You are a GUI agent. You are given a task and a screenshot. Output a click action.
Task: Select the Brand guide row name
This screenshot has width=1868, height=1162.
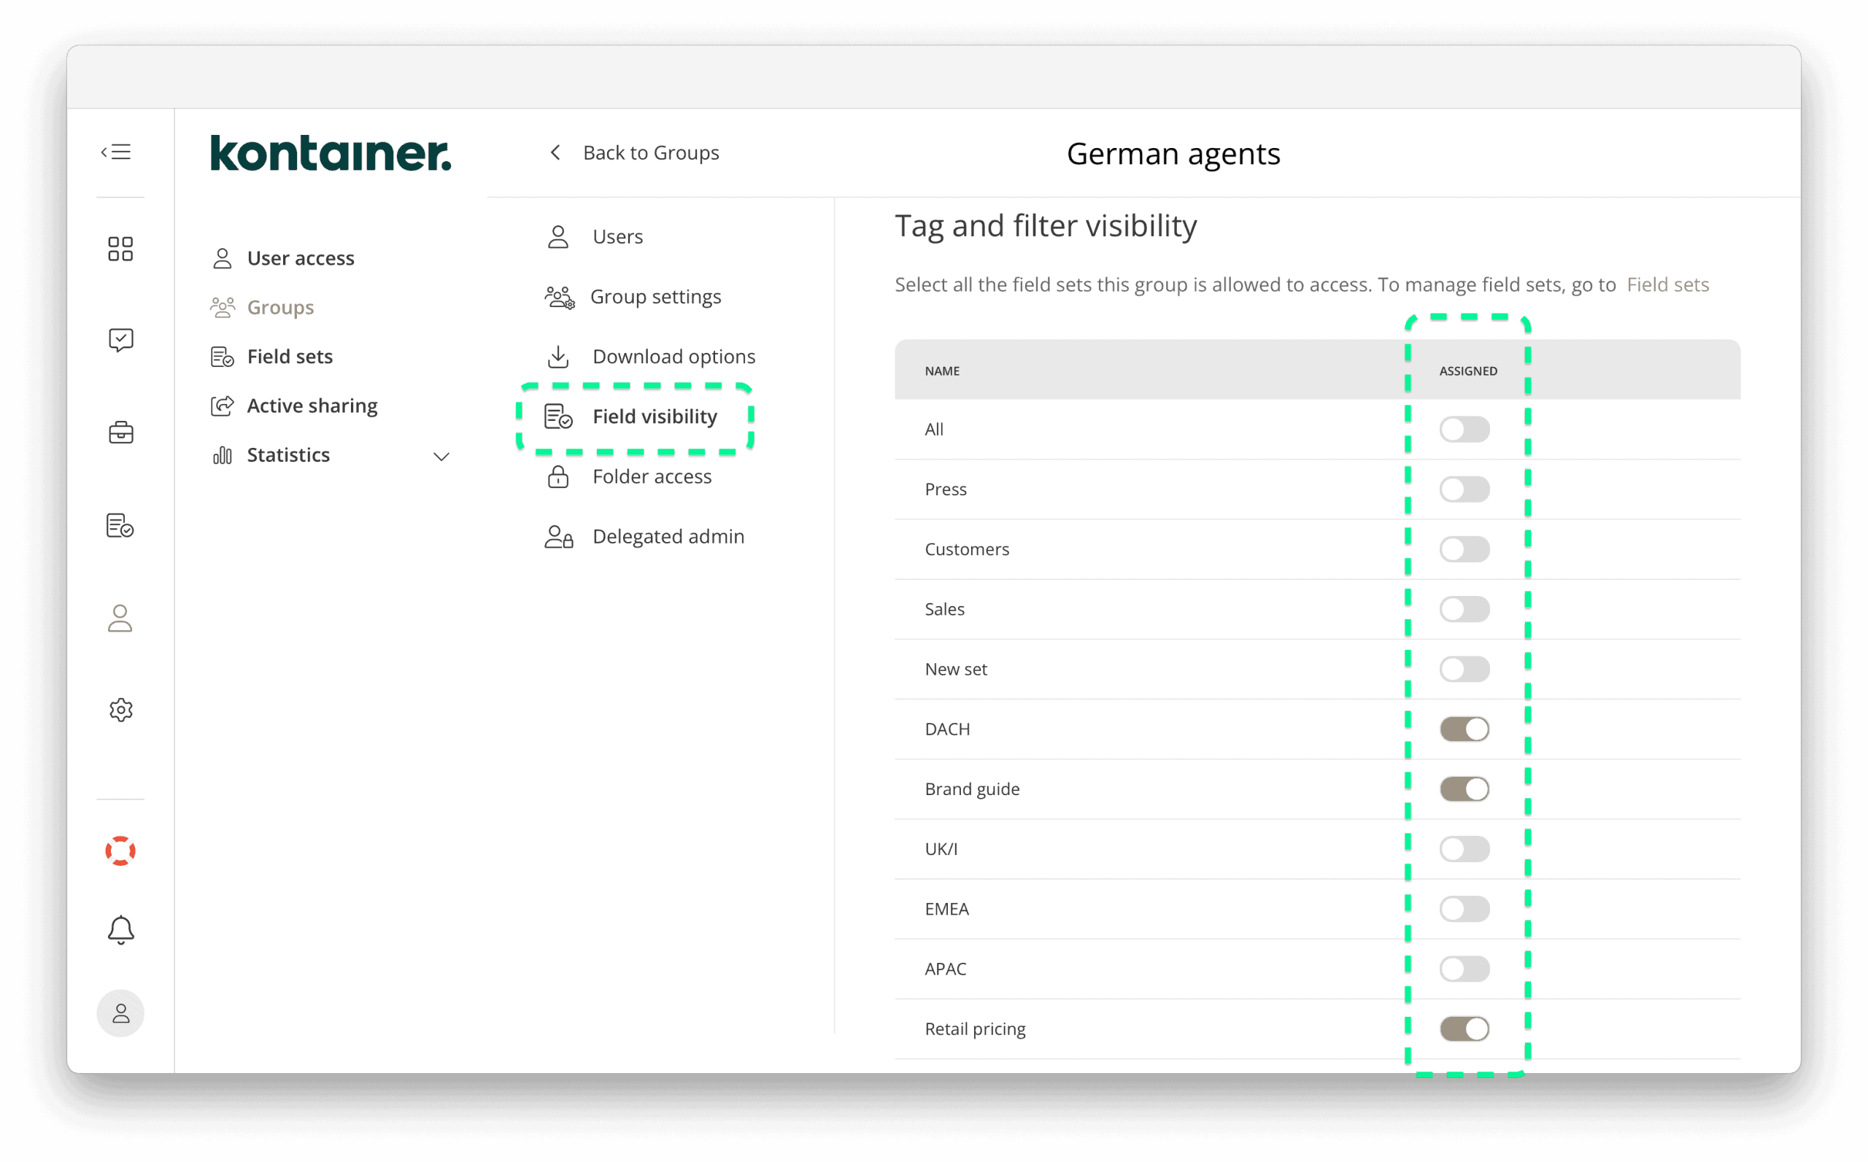972,789
